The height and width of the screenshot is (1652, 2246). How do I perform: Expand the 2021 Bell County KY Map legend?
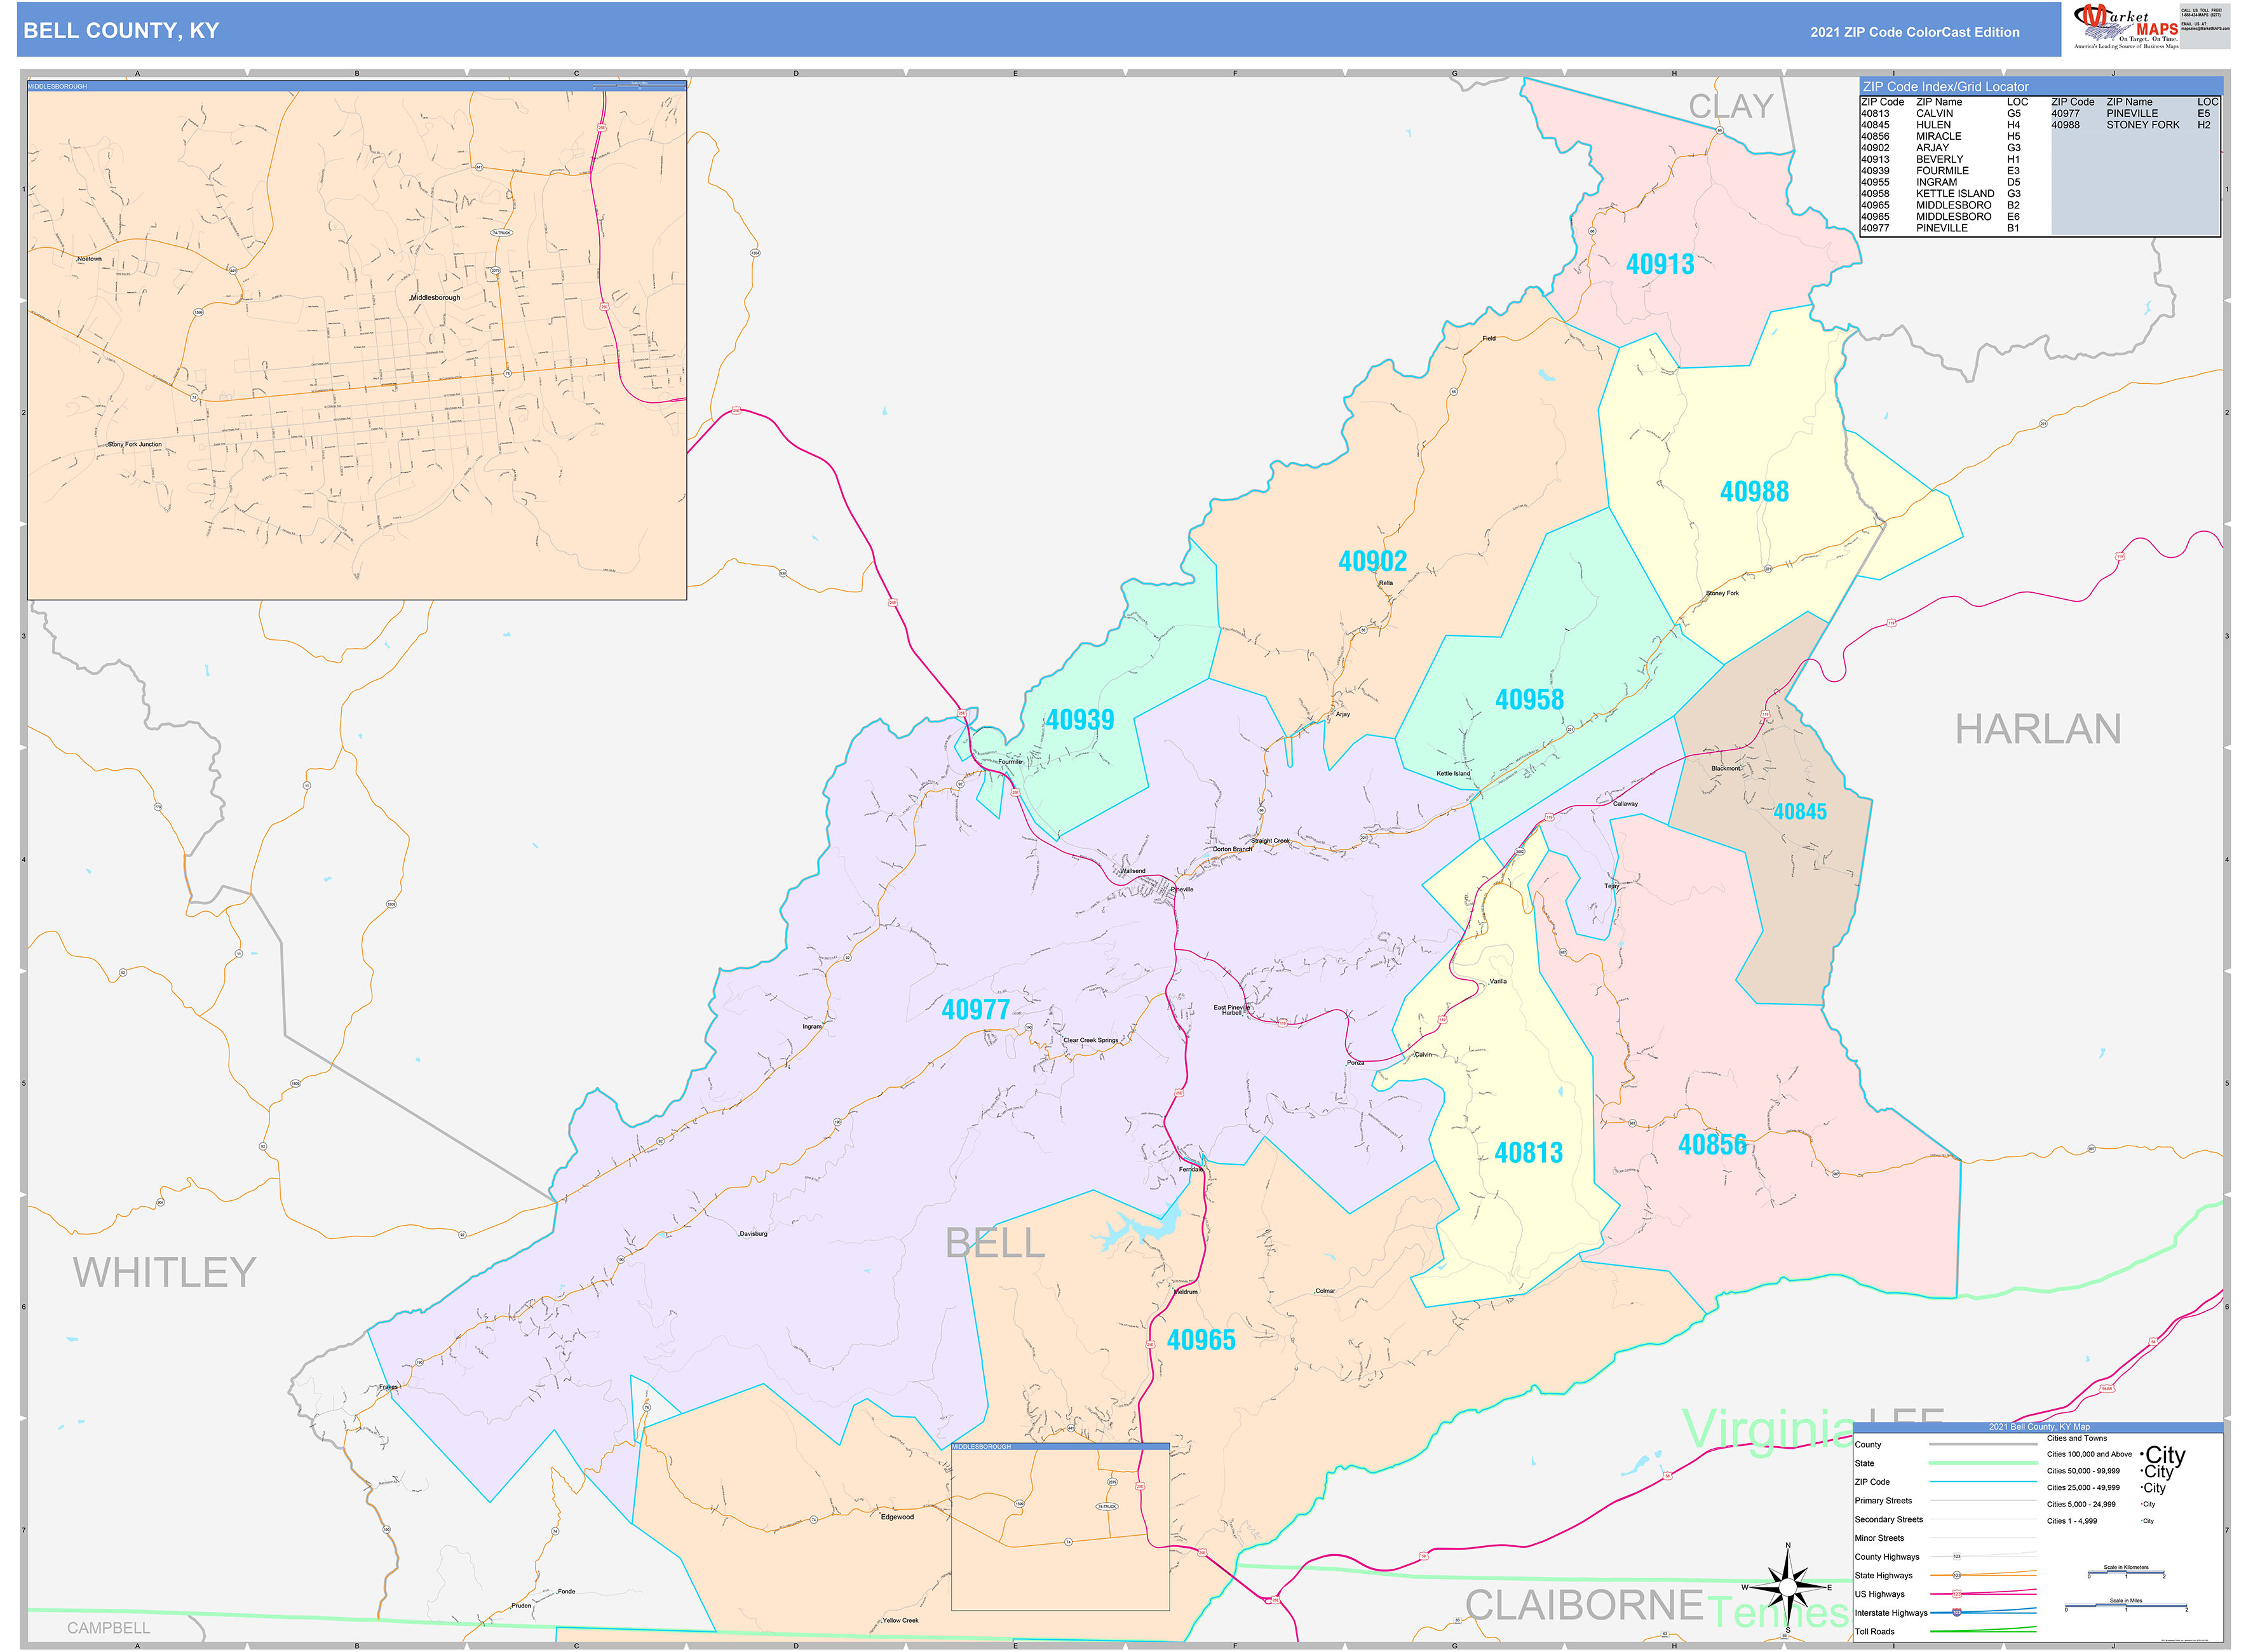[x=2040, y=1427]
